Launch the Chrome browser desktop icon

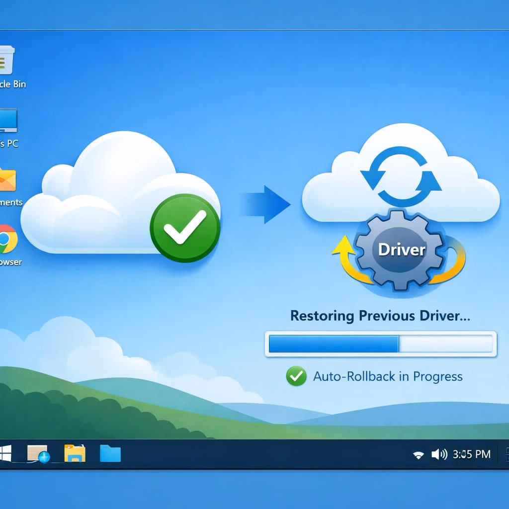pyautogui.click(x=8, y=239)
